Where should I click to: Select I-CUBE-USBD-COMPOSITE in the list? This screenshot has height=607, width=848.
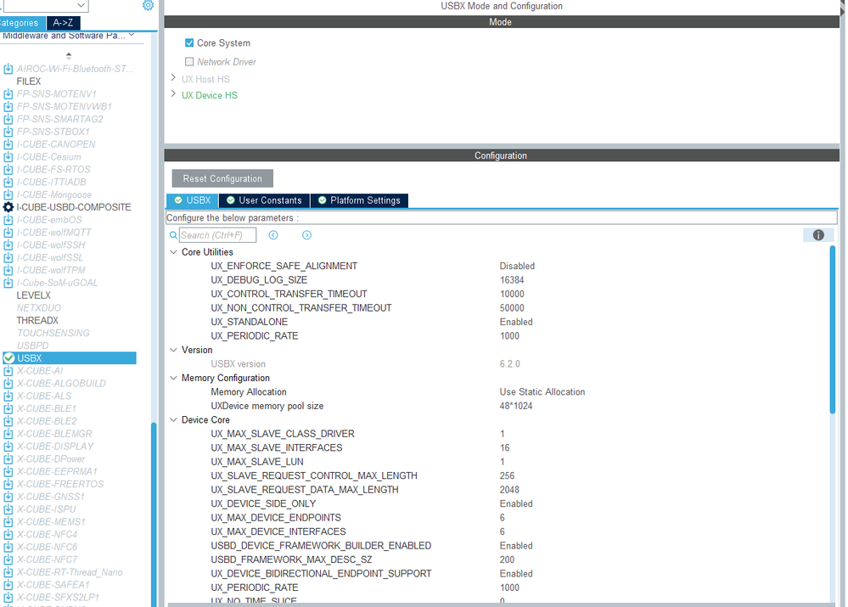[74, 207]
